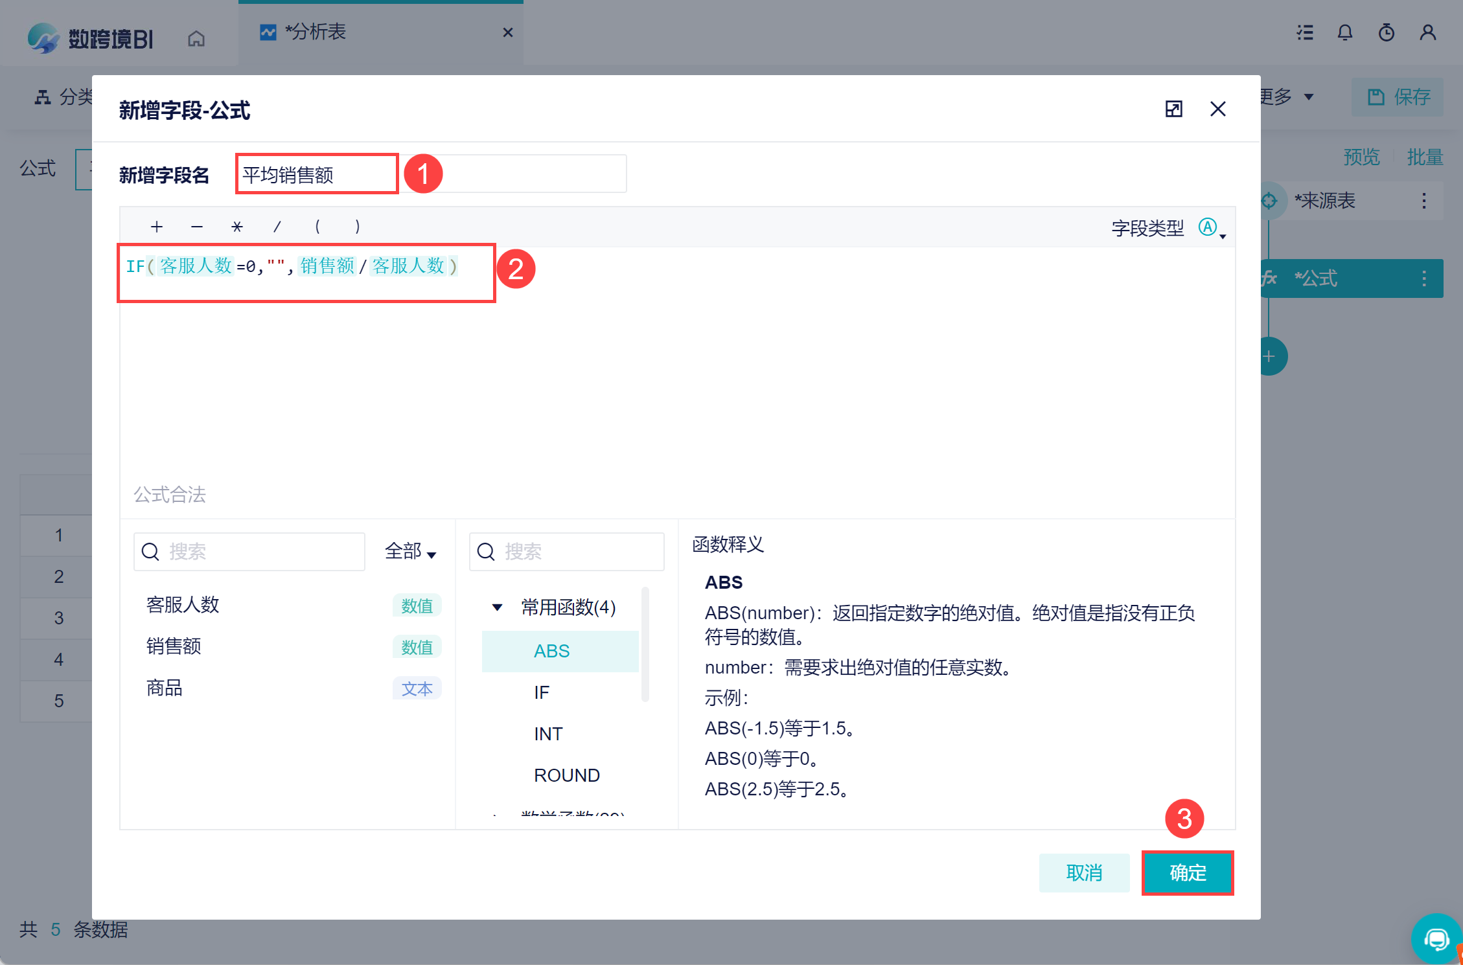Click the function list scrollbar
Screen dimensions: 1463x965
tap(645, 644)
